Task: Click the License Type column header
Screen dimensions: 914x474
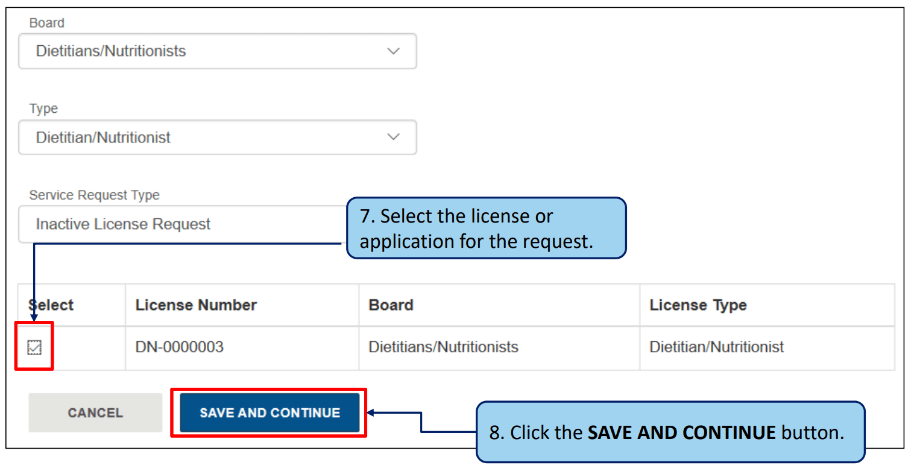Action: [x=698, y=305]
